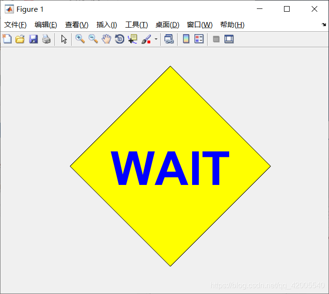Activate the Zoom Out magnifier tool

click(x=93, y=39)
